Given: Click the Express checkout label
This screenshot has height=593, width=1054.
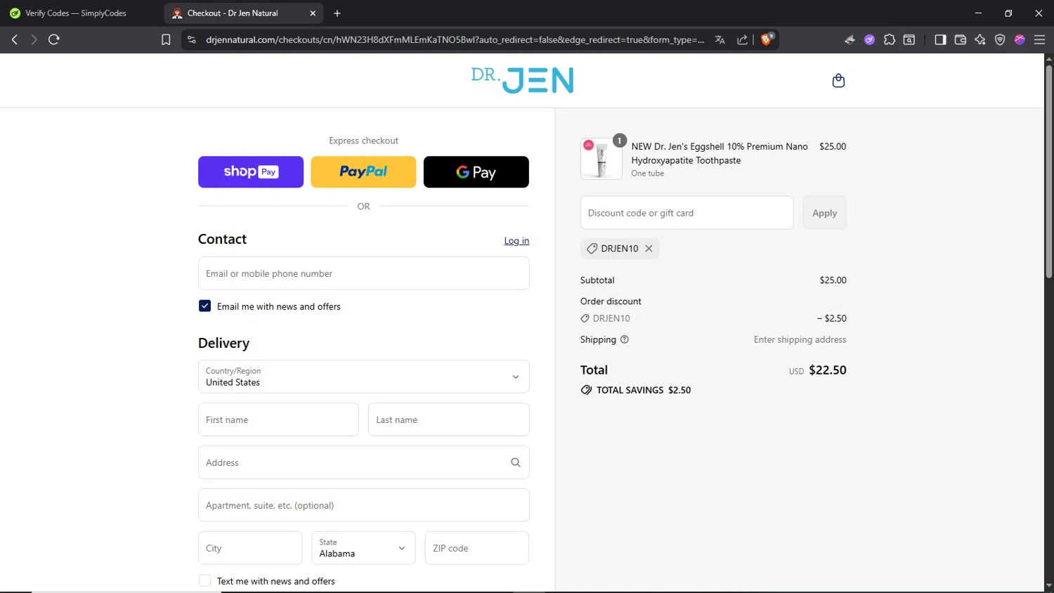Looking at the screenshot, I should (363, 141).
